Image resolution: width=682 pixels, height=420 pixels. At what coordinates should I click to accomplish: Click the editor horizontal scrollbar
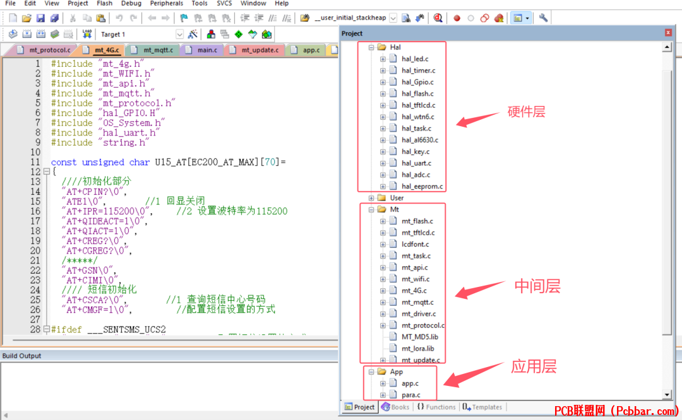[174, 340]
